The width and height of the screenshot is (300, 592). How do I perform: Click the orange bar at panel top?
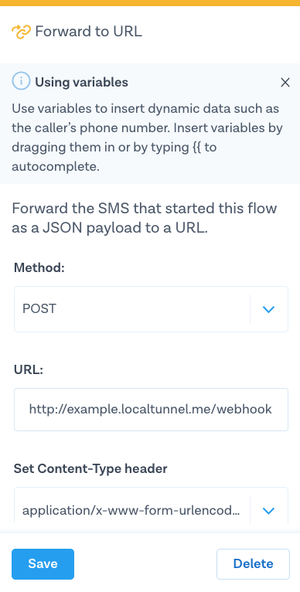[150, 3]
